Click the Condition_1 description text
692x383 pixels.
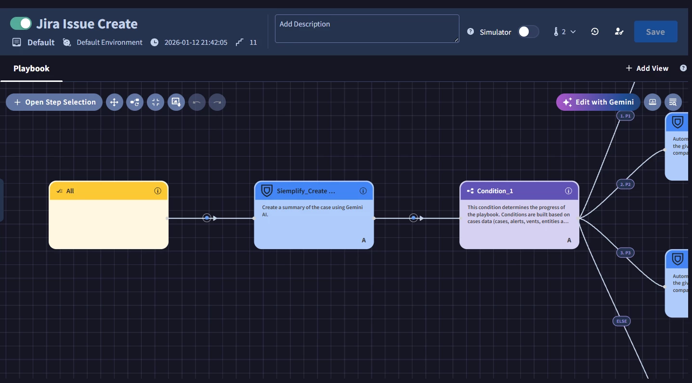coord(519,214)
